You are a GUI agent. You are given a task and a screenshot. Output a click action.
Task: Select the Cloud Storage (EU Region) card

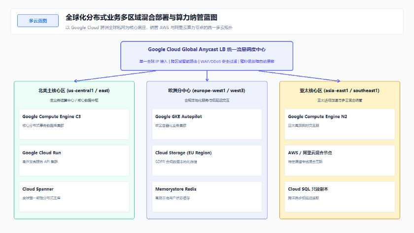[x=207, y=161]
